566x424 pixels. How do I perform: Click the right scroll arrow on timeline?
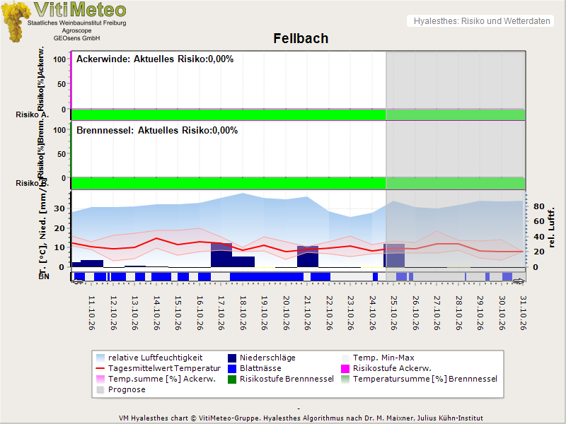tap(519, 281)
